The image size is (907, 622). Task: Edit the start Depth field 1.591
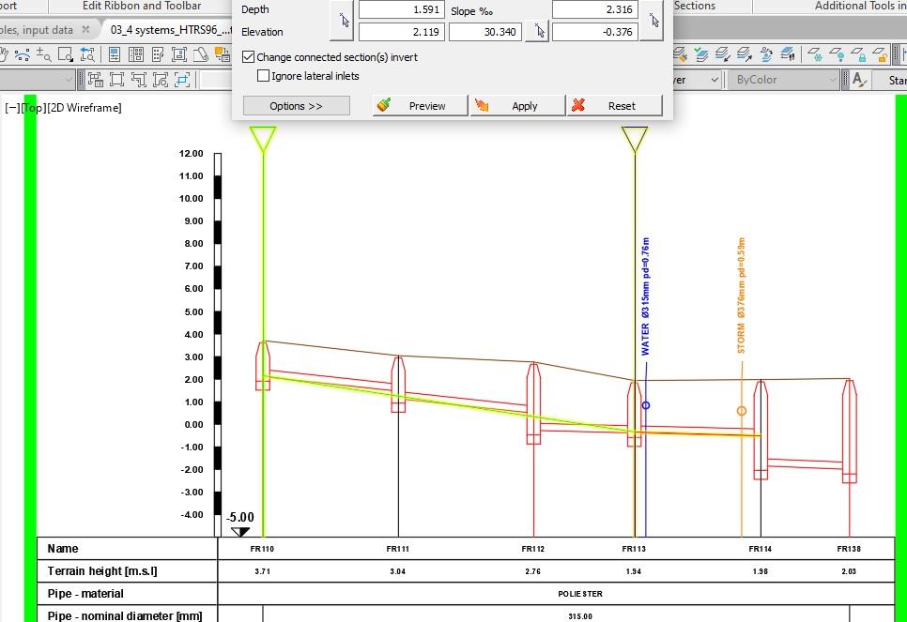[x=402, y=9]
